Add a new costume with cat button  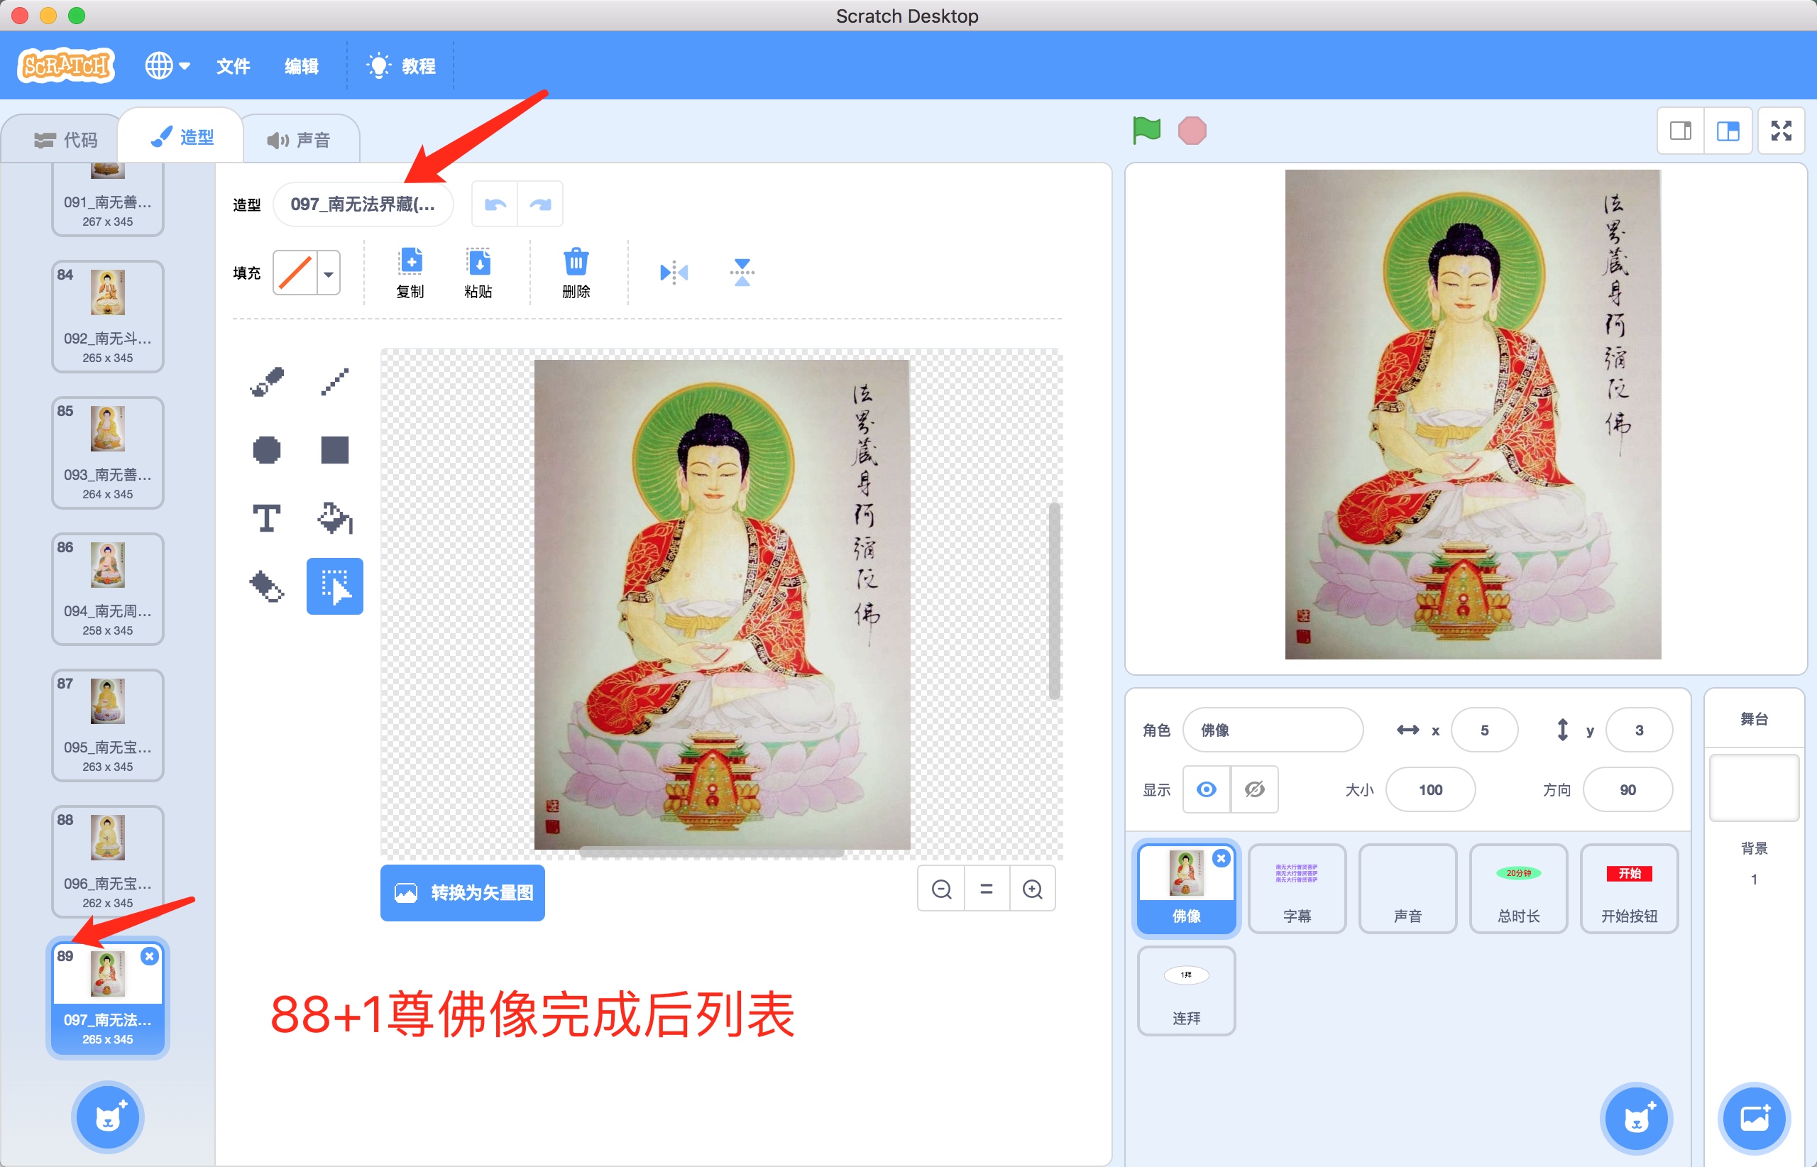pyautogui.click(x=108, y=1117)
